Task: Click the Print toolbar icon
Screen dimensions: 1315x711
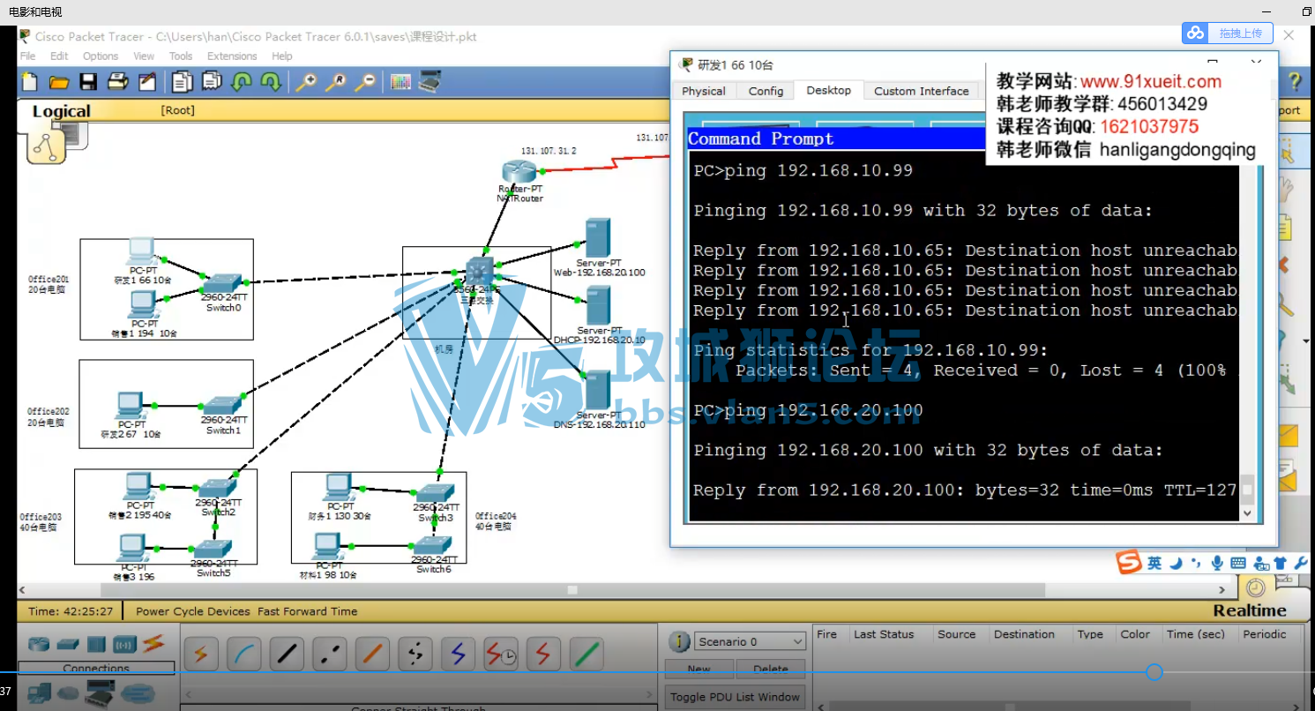Action: [x=117, y=82]
